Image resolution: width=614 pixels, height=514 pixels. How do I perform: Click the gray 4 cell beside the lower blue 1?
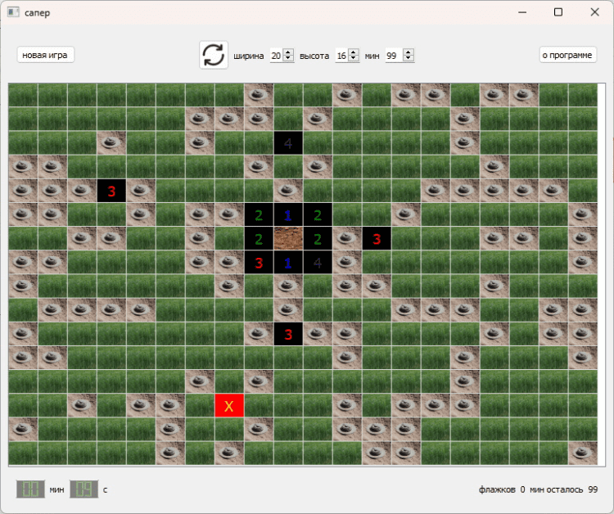tap(318, 264)
